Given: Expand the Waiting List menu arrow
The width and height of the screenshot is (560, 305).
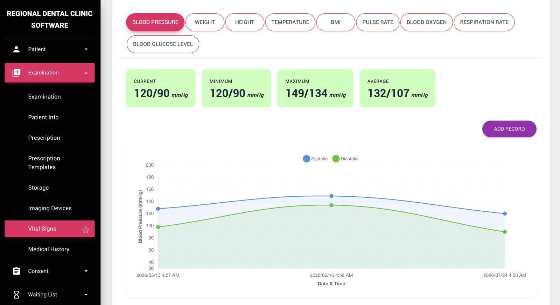Looking at the screenshot, I should 86,295.
